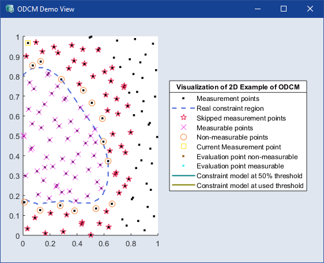Image resolution: width=324 pixels, height=263 pixels.
Task: Click the Skipped measurement points star legend icon
Action: pyautogui.click(x=183, y=118)
